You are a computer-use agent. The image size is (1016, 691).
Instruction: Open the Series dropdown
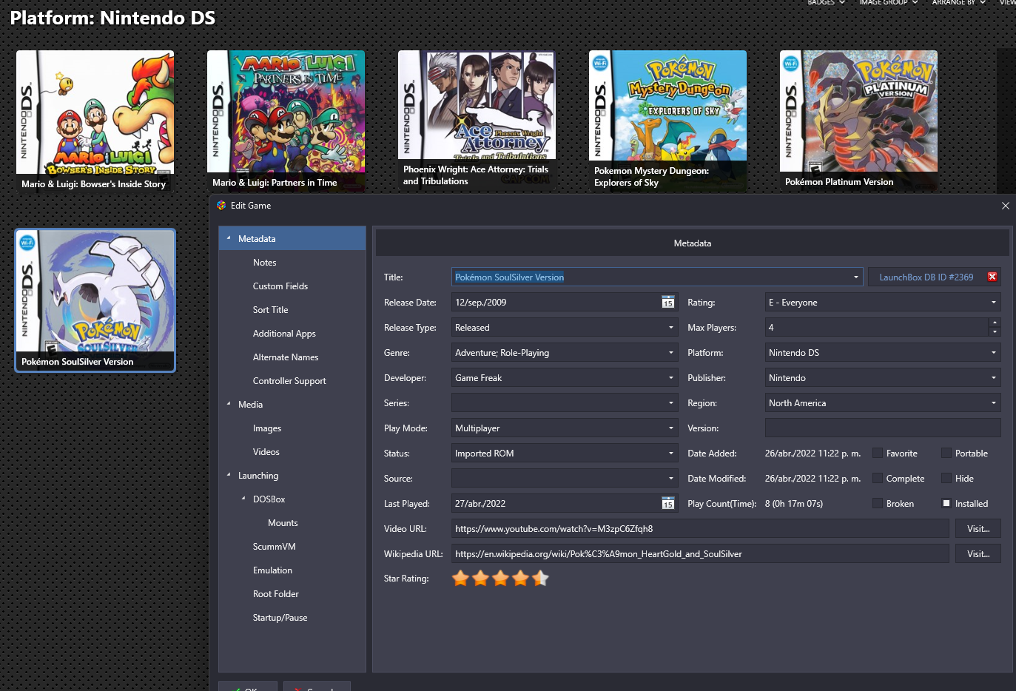(x=671, y=403)
